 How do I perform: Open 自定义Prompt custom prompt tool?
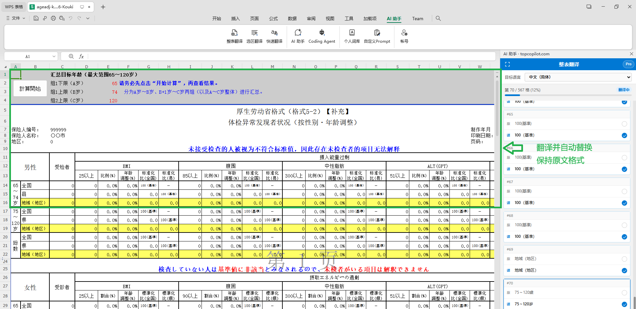(x=377, y=36)
